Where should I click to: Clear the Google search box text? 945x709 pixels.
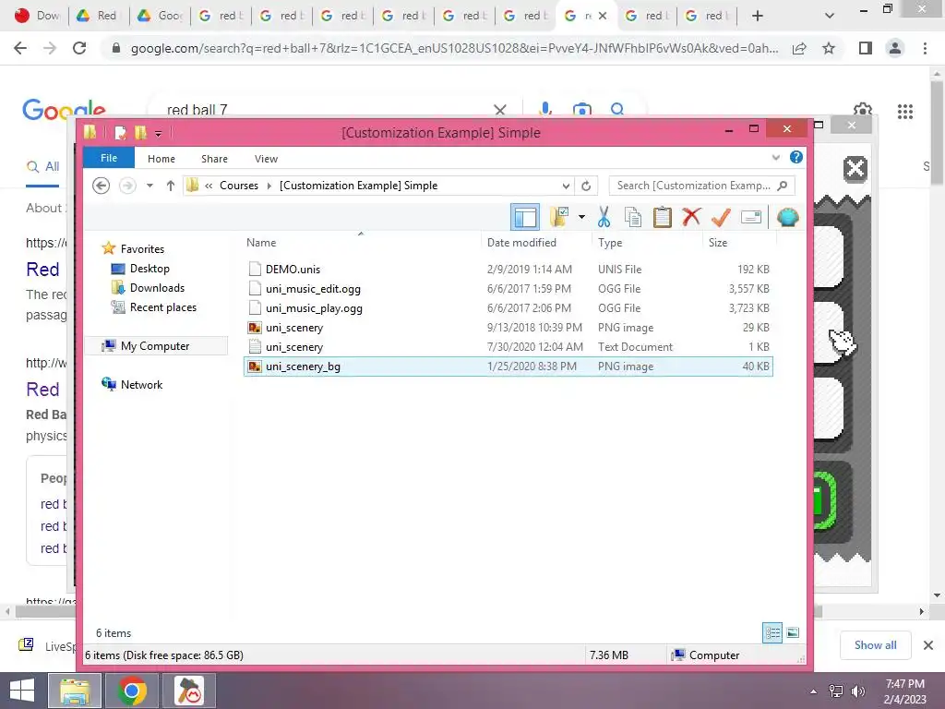point(499,110)
